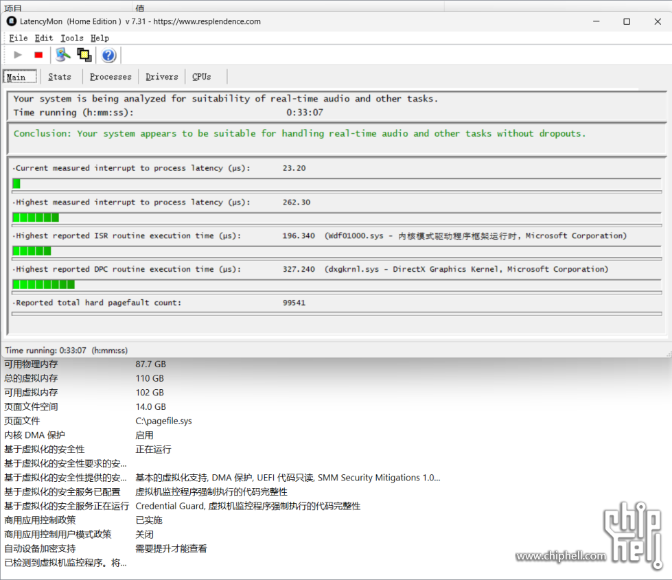Screen dimensions: 672x580
Task: Switch to the Stats tab
Action: pos(60,77)
